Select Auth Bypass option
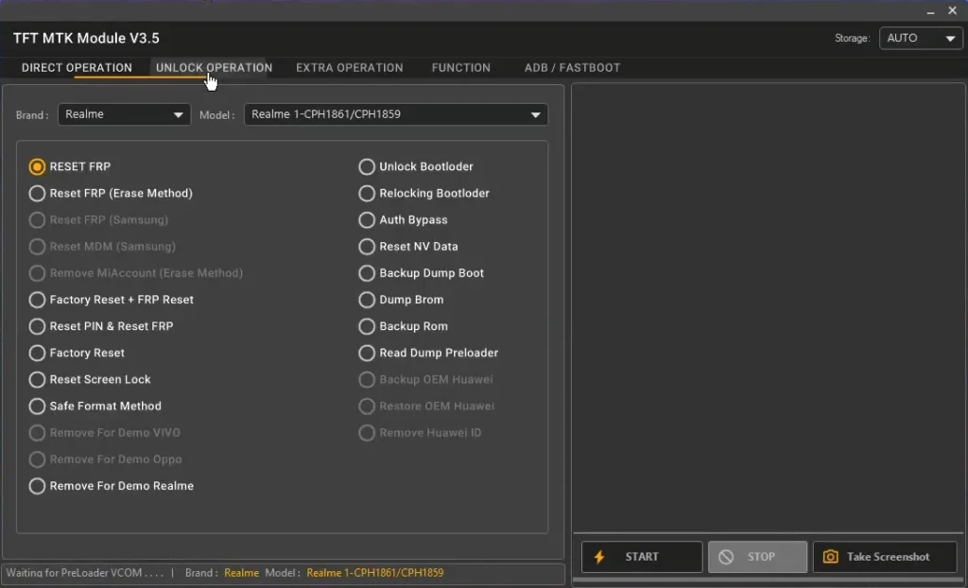 (x=367, y=219)
